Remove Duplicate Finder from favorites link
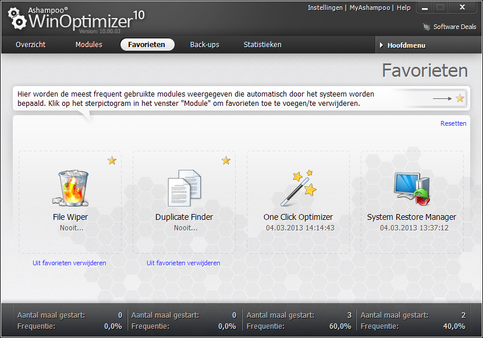This screenshot has height=338, width=483. [183, 263]
